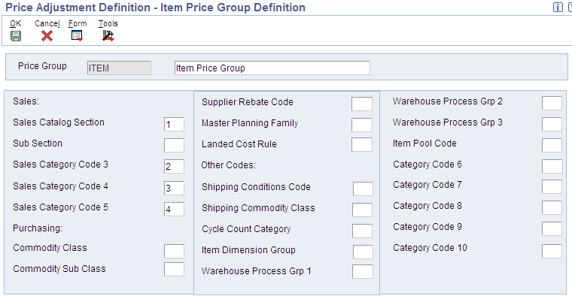Click the OK text label
This screenshot has height=299, width=572.
click(x=15, y=24)
